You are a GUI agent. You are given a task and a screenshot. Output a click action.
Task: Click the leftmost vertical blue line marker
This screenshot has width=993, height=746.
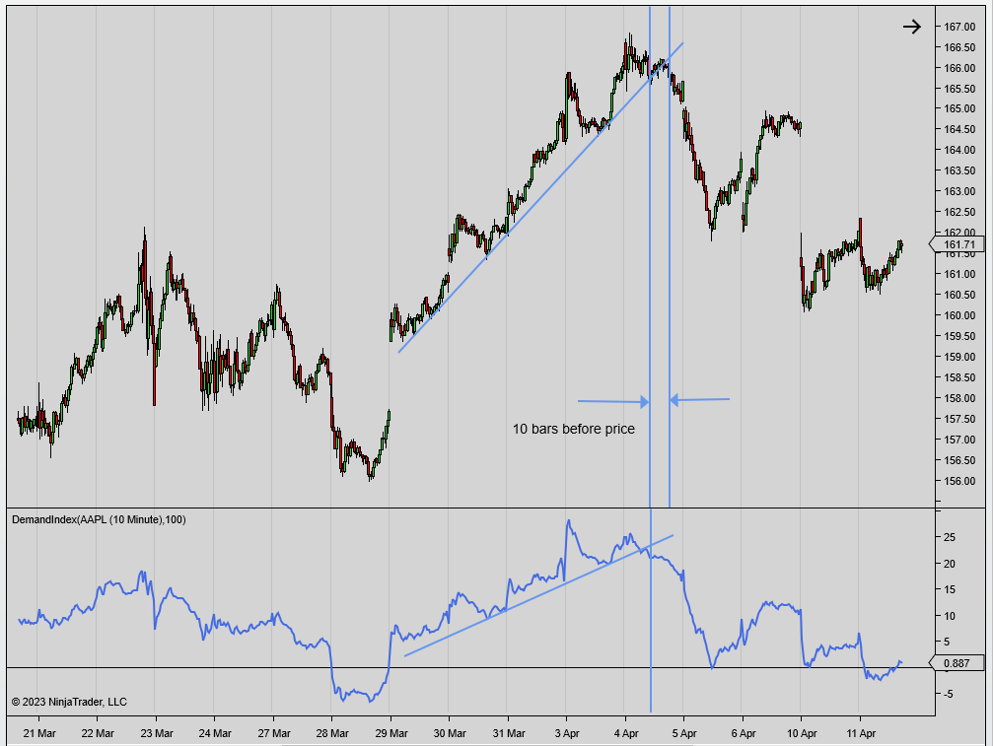651,296
